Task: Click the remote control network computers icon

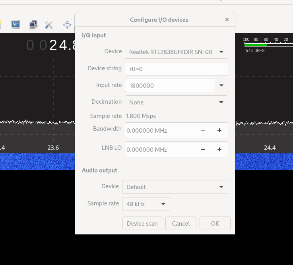Action: tap(33, 25)
